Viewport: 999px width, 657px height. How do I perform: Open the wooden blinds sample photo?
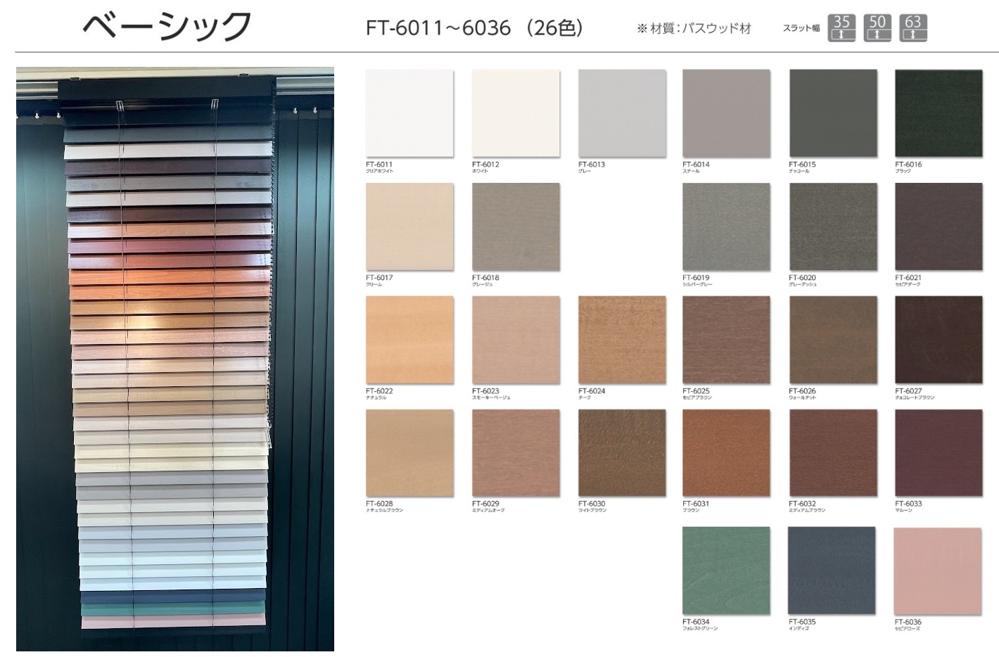[x=175, y=359]
